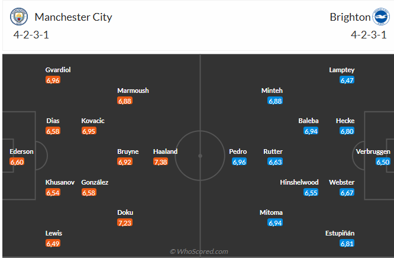Image resolution: width=394 pixels, height=258 pixels.
Task: Select Doku's 7,23 rating badge
Action: tap(125, 223)
